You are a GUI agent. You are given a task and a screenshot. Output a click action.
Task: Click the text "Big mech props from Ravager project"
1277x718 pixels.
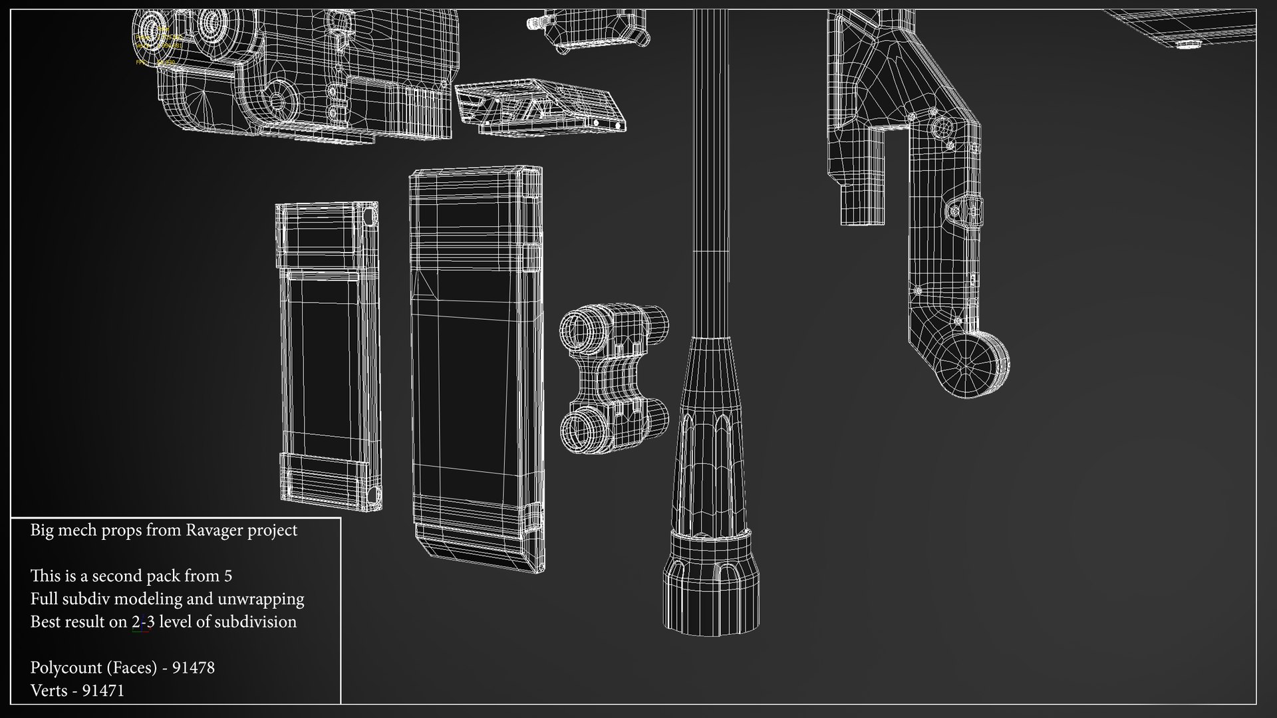[164, 530]
